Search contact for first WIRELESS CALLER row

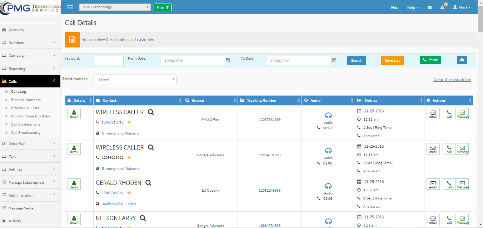(151, 112)
